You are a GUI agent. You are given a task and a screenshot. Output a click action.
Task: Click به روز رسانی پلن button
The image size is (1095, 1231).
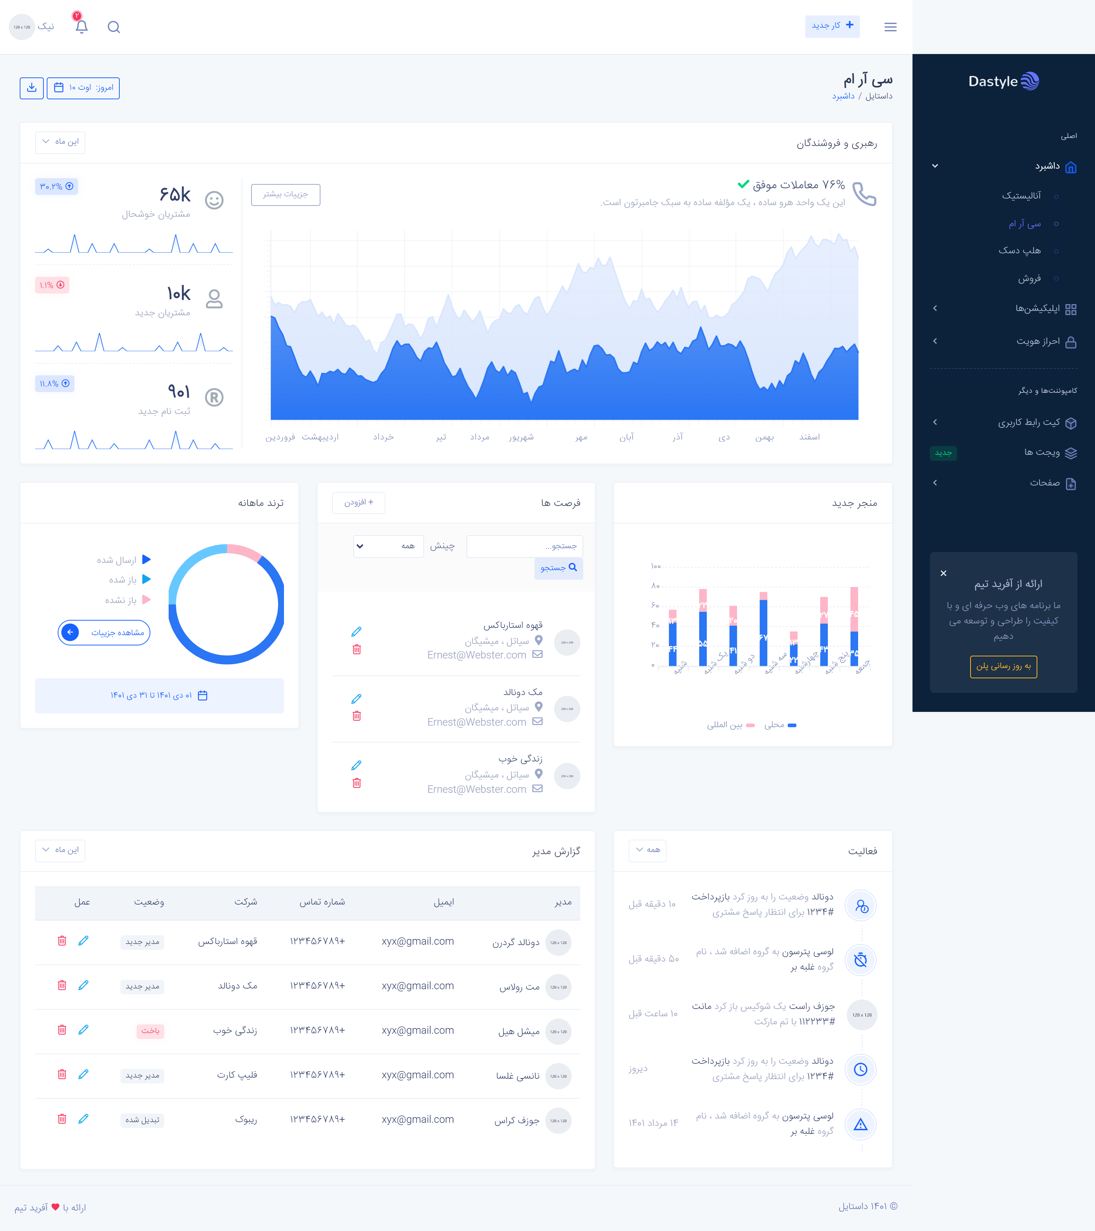[x=1003, y=666]
